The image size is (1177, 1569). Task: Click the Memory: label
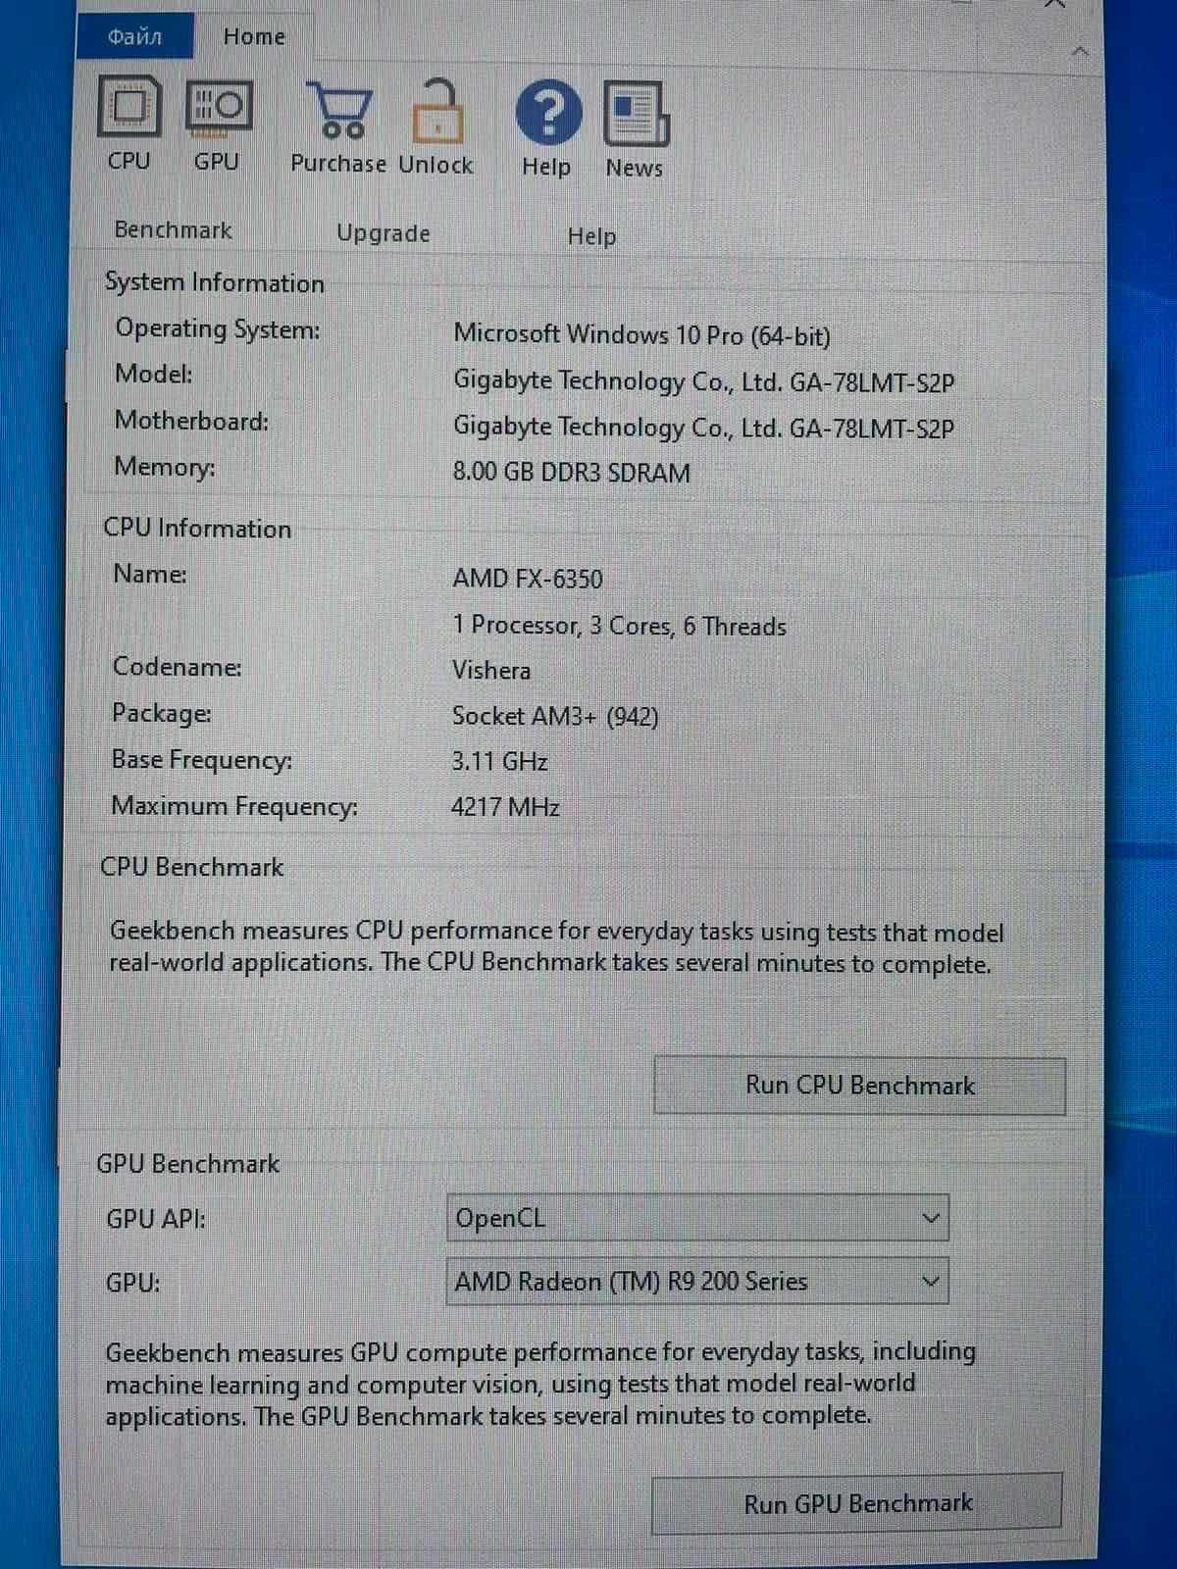[x=165, y=467]
